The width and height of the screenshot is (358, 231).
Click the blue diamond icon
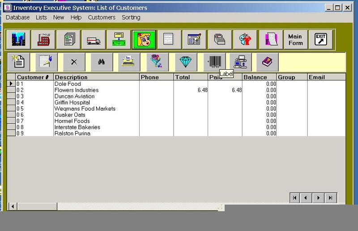coord(186,62)
